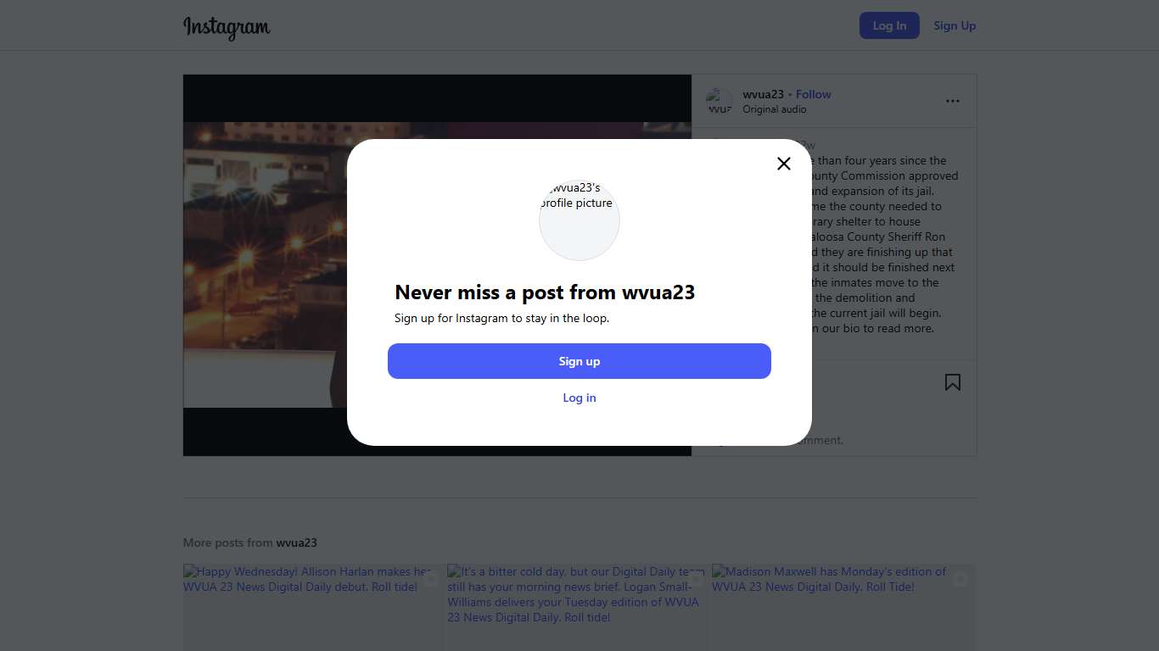
Task: Click the reel icon on Madison Maxwell post
Action: click(960, 580)
